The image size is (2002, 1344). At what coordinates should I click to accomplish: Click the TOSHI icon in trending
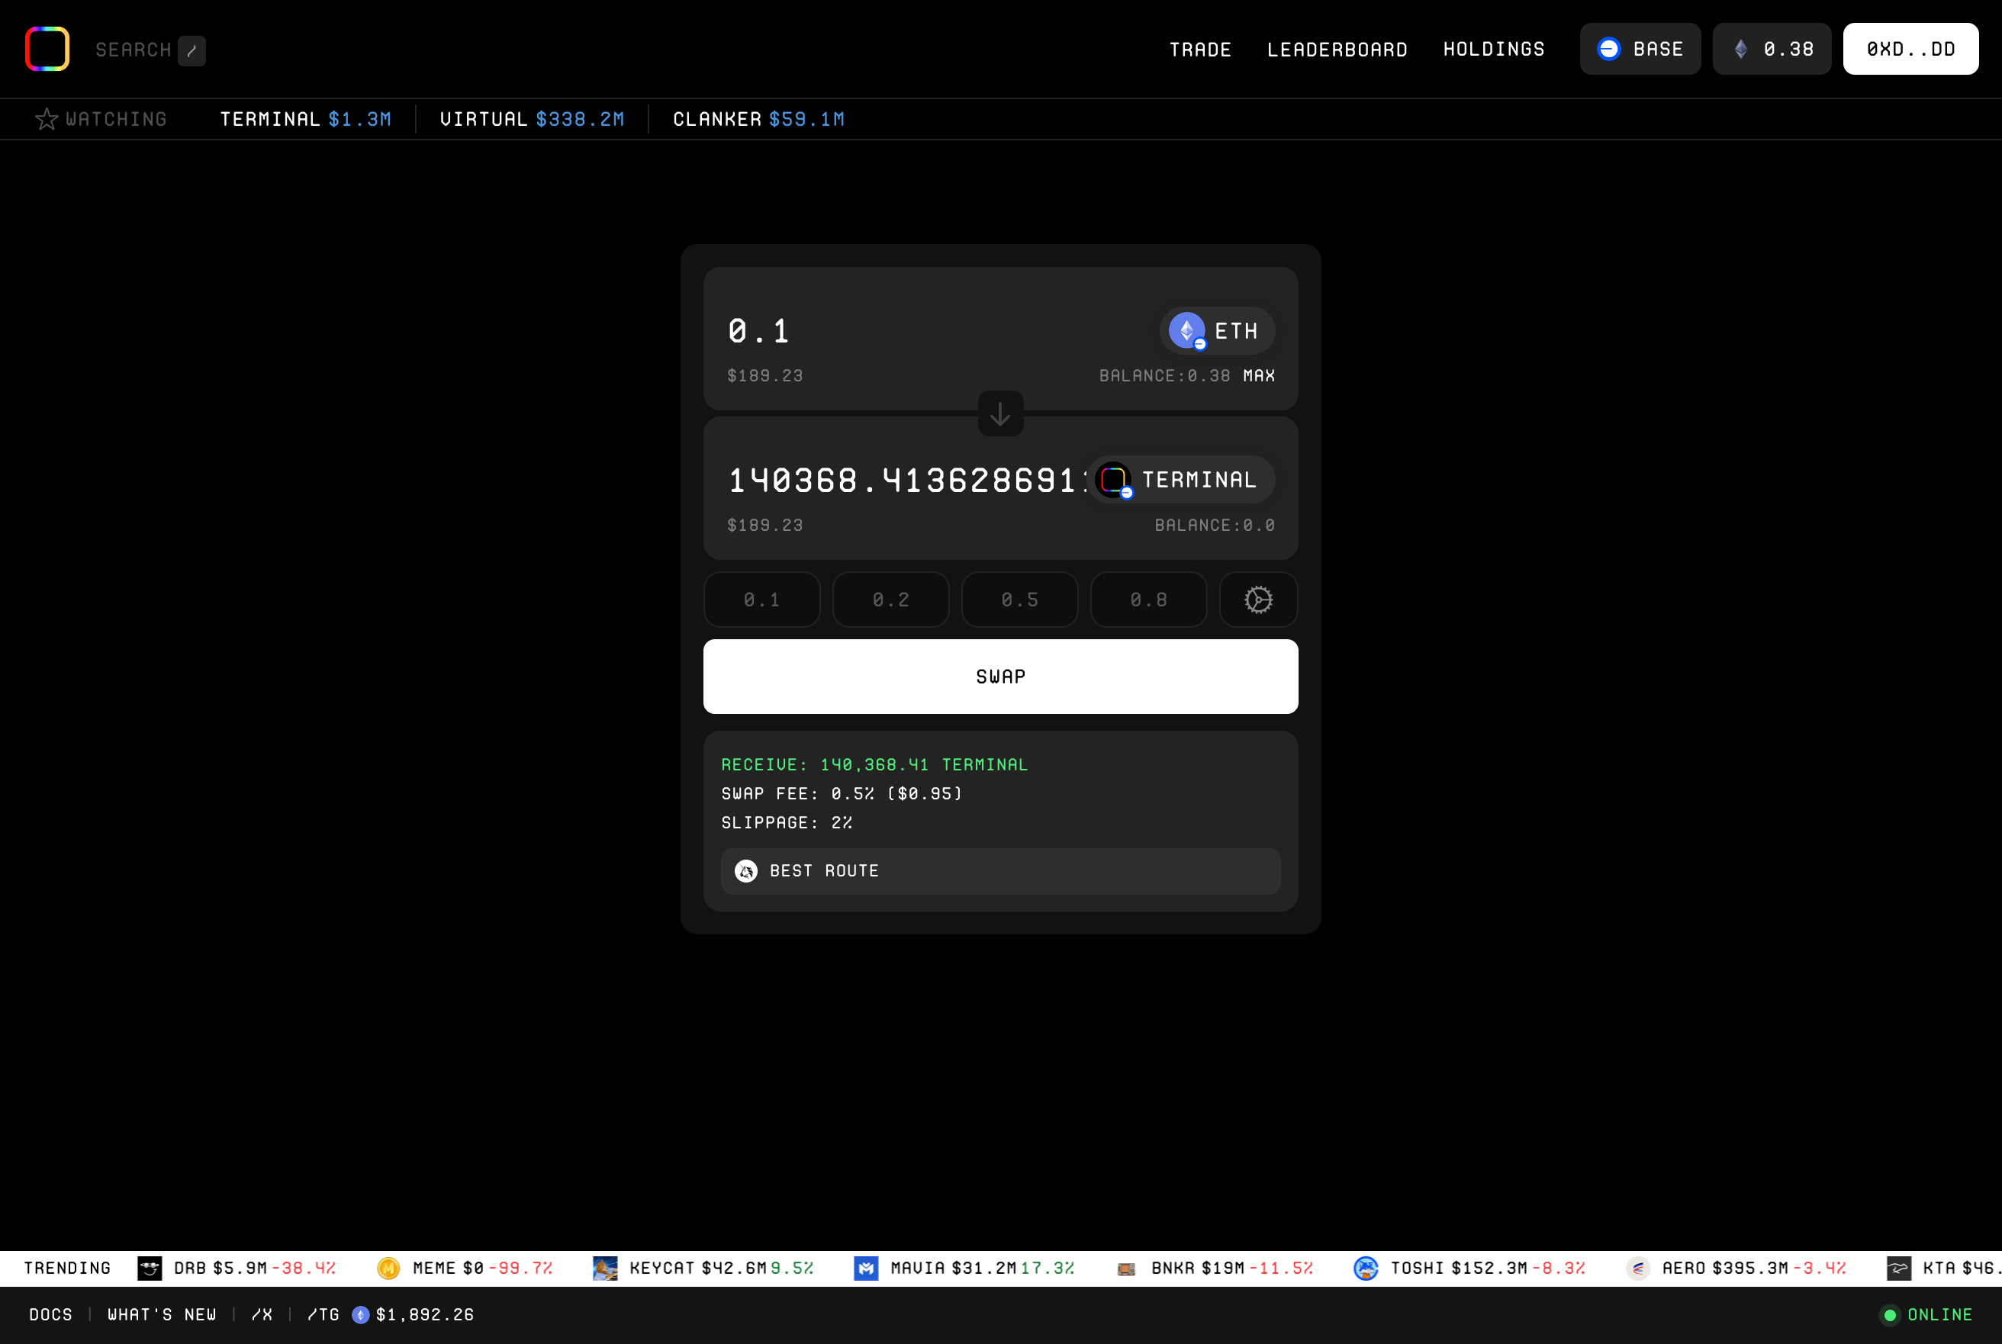click(x=1366, y=1268)
